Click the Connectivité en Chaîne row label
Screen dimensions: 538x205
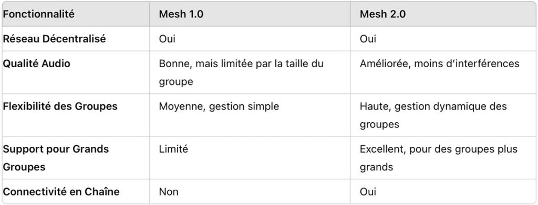61,191
